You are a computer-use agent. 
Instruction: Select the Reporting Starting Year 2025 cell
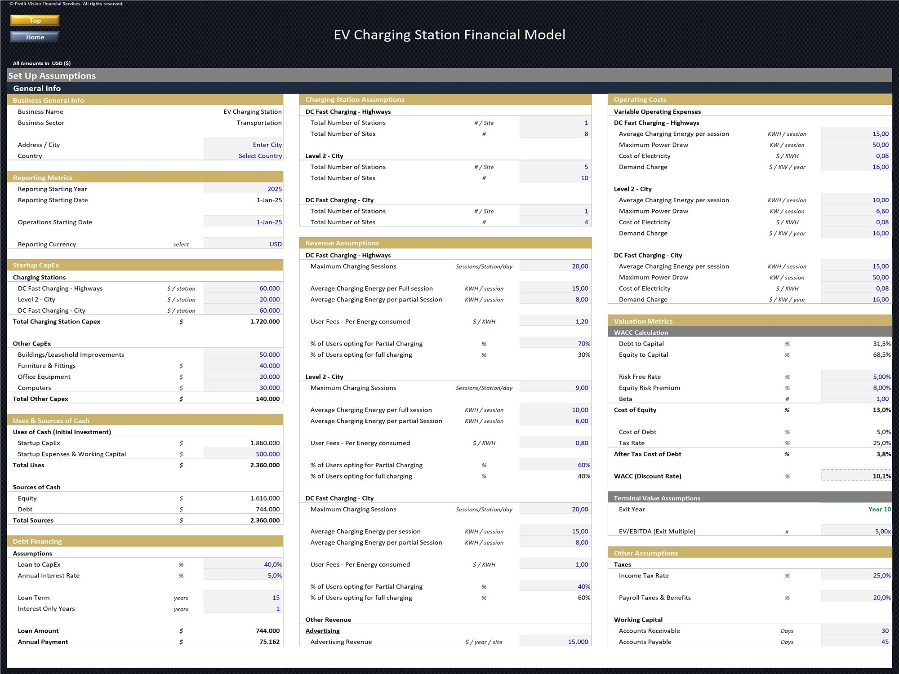coord(243,189)
